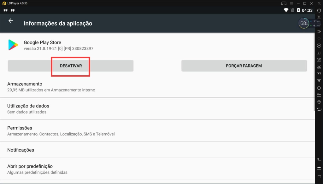Collapse sidebar with double chevron icon
Screen dimensions: 323x184
319,3
